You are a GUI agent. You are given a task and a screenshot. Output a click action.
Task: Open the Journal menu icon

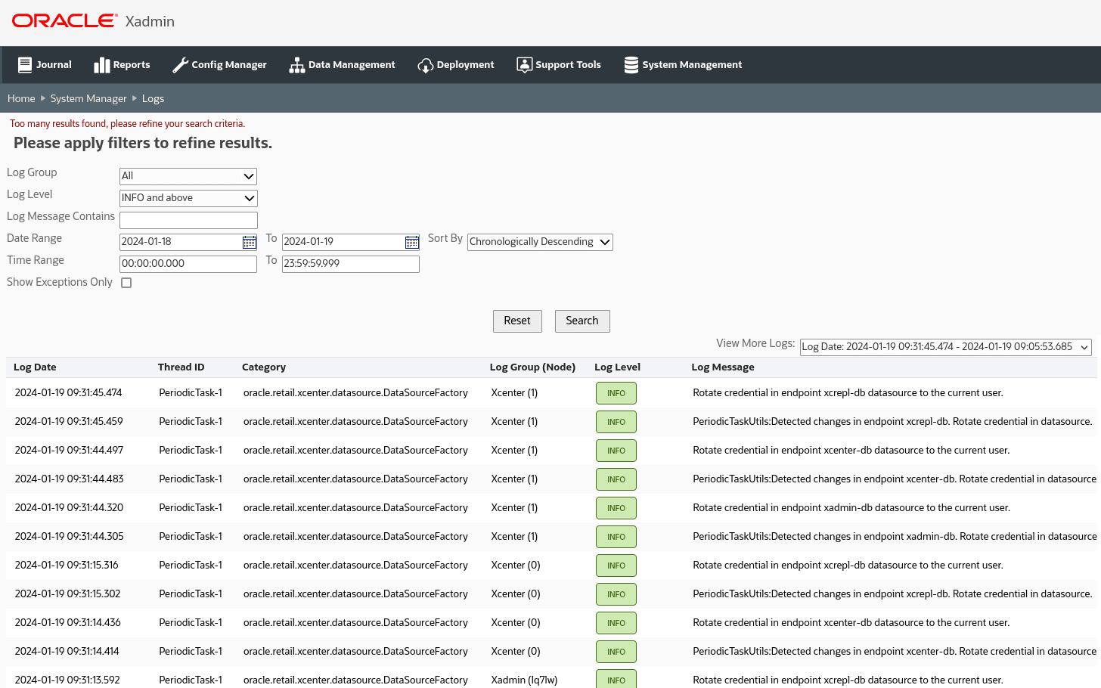tap(25, 65)
